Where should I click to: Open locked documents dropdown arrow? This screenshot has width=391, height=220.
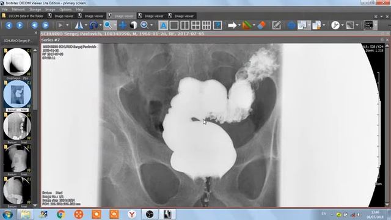[x=324, y=25]
